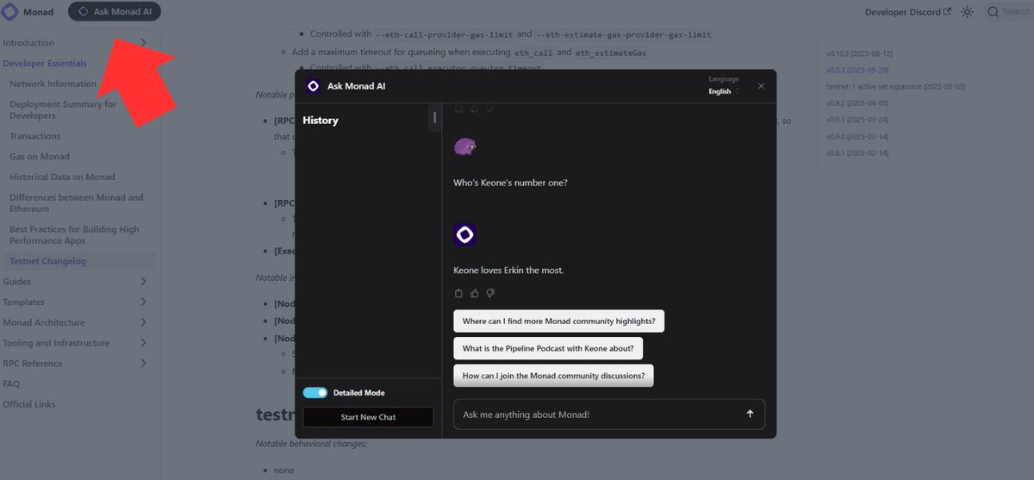
Task: Click the History heading in the dialog
Action: [x=321, y=121]
